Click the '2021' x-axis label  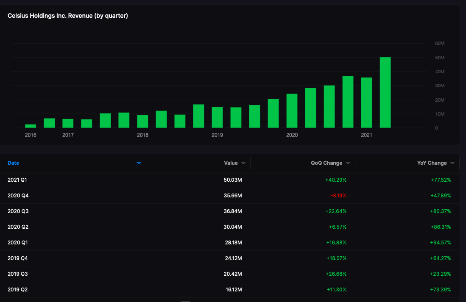tap(366, 135)
